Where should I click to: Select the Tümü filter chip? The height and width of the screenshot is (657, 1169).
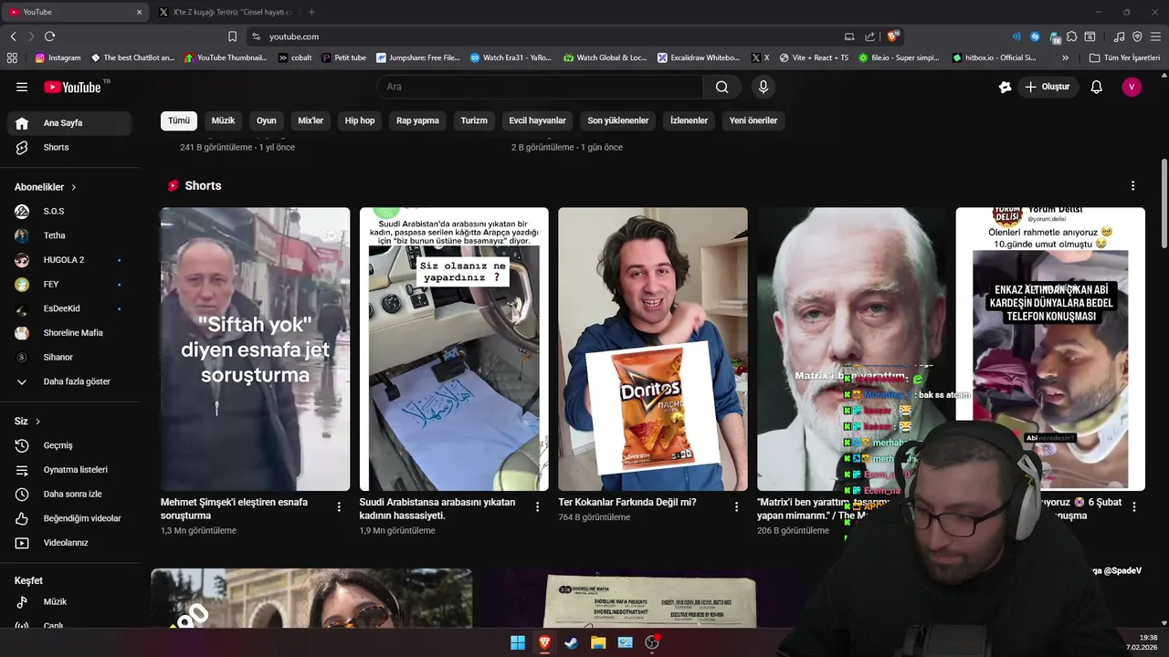point(179,120)
